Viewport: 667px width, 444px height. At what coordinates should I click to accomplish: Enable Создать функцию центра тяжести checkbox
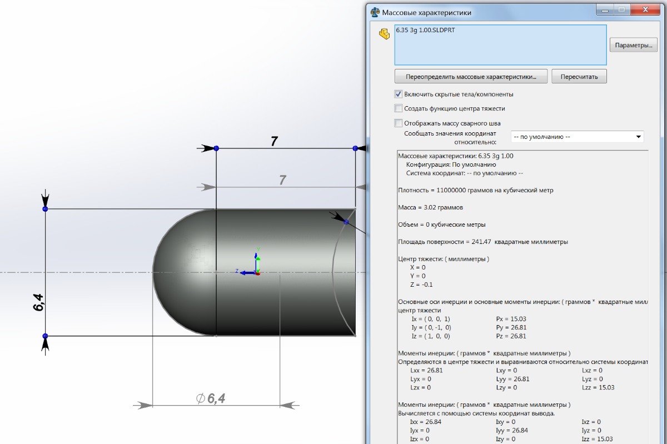[398, 108]
